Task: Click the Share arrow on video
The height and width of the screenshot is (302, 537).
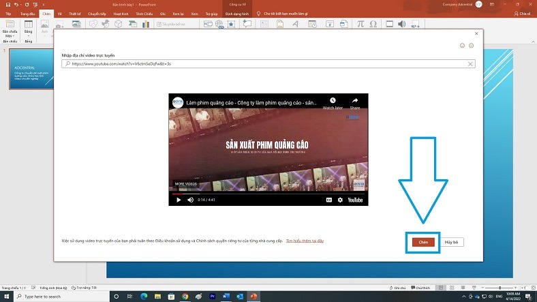Action: (355, 102)
